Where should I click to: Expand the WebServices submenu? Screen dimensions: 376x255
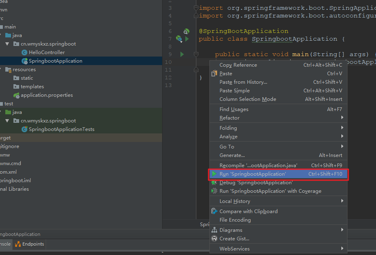(235, 248)
